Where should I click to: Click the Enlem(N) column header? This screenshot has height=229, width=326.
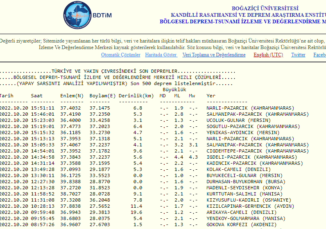pyautogui.click(x=72, y=96)
